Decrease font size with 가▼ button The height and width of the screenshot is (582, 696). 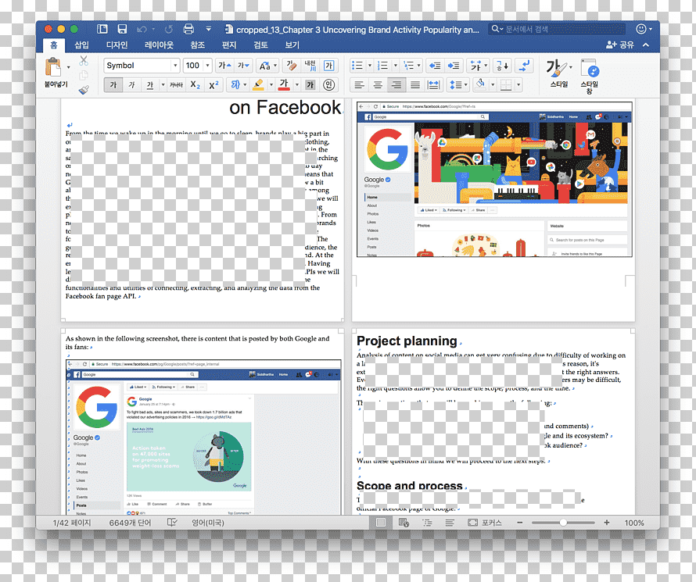pos(243,66)
